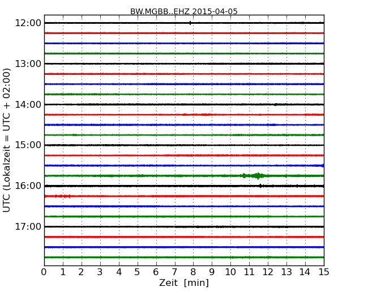Click the black spike on 16:00 trace near minute 11.5

[x=260, y=186]
